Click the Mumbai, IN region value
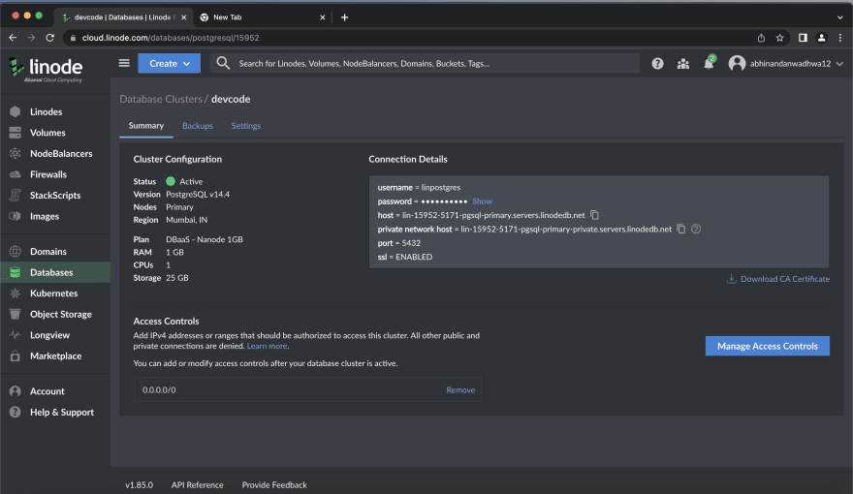Viewport: 853px width, 494px height. pyautogui.click(x=186, y=220)
